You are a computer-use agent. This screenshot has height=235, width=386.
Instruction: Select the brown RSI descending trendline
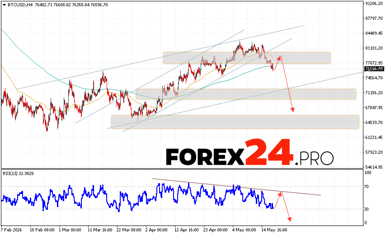point(236,187)
